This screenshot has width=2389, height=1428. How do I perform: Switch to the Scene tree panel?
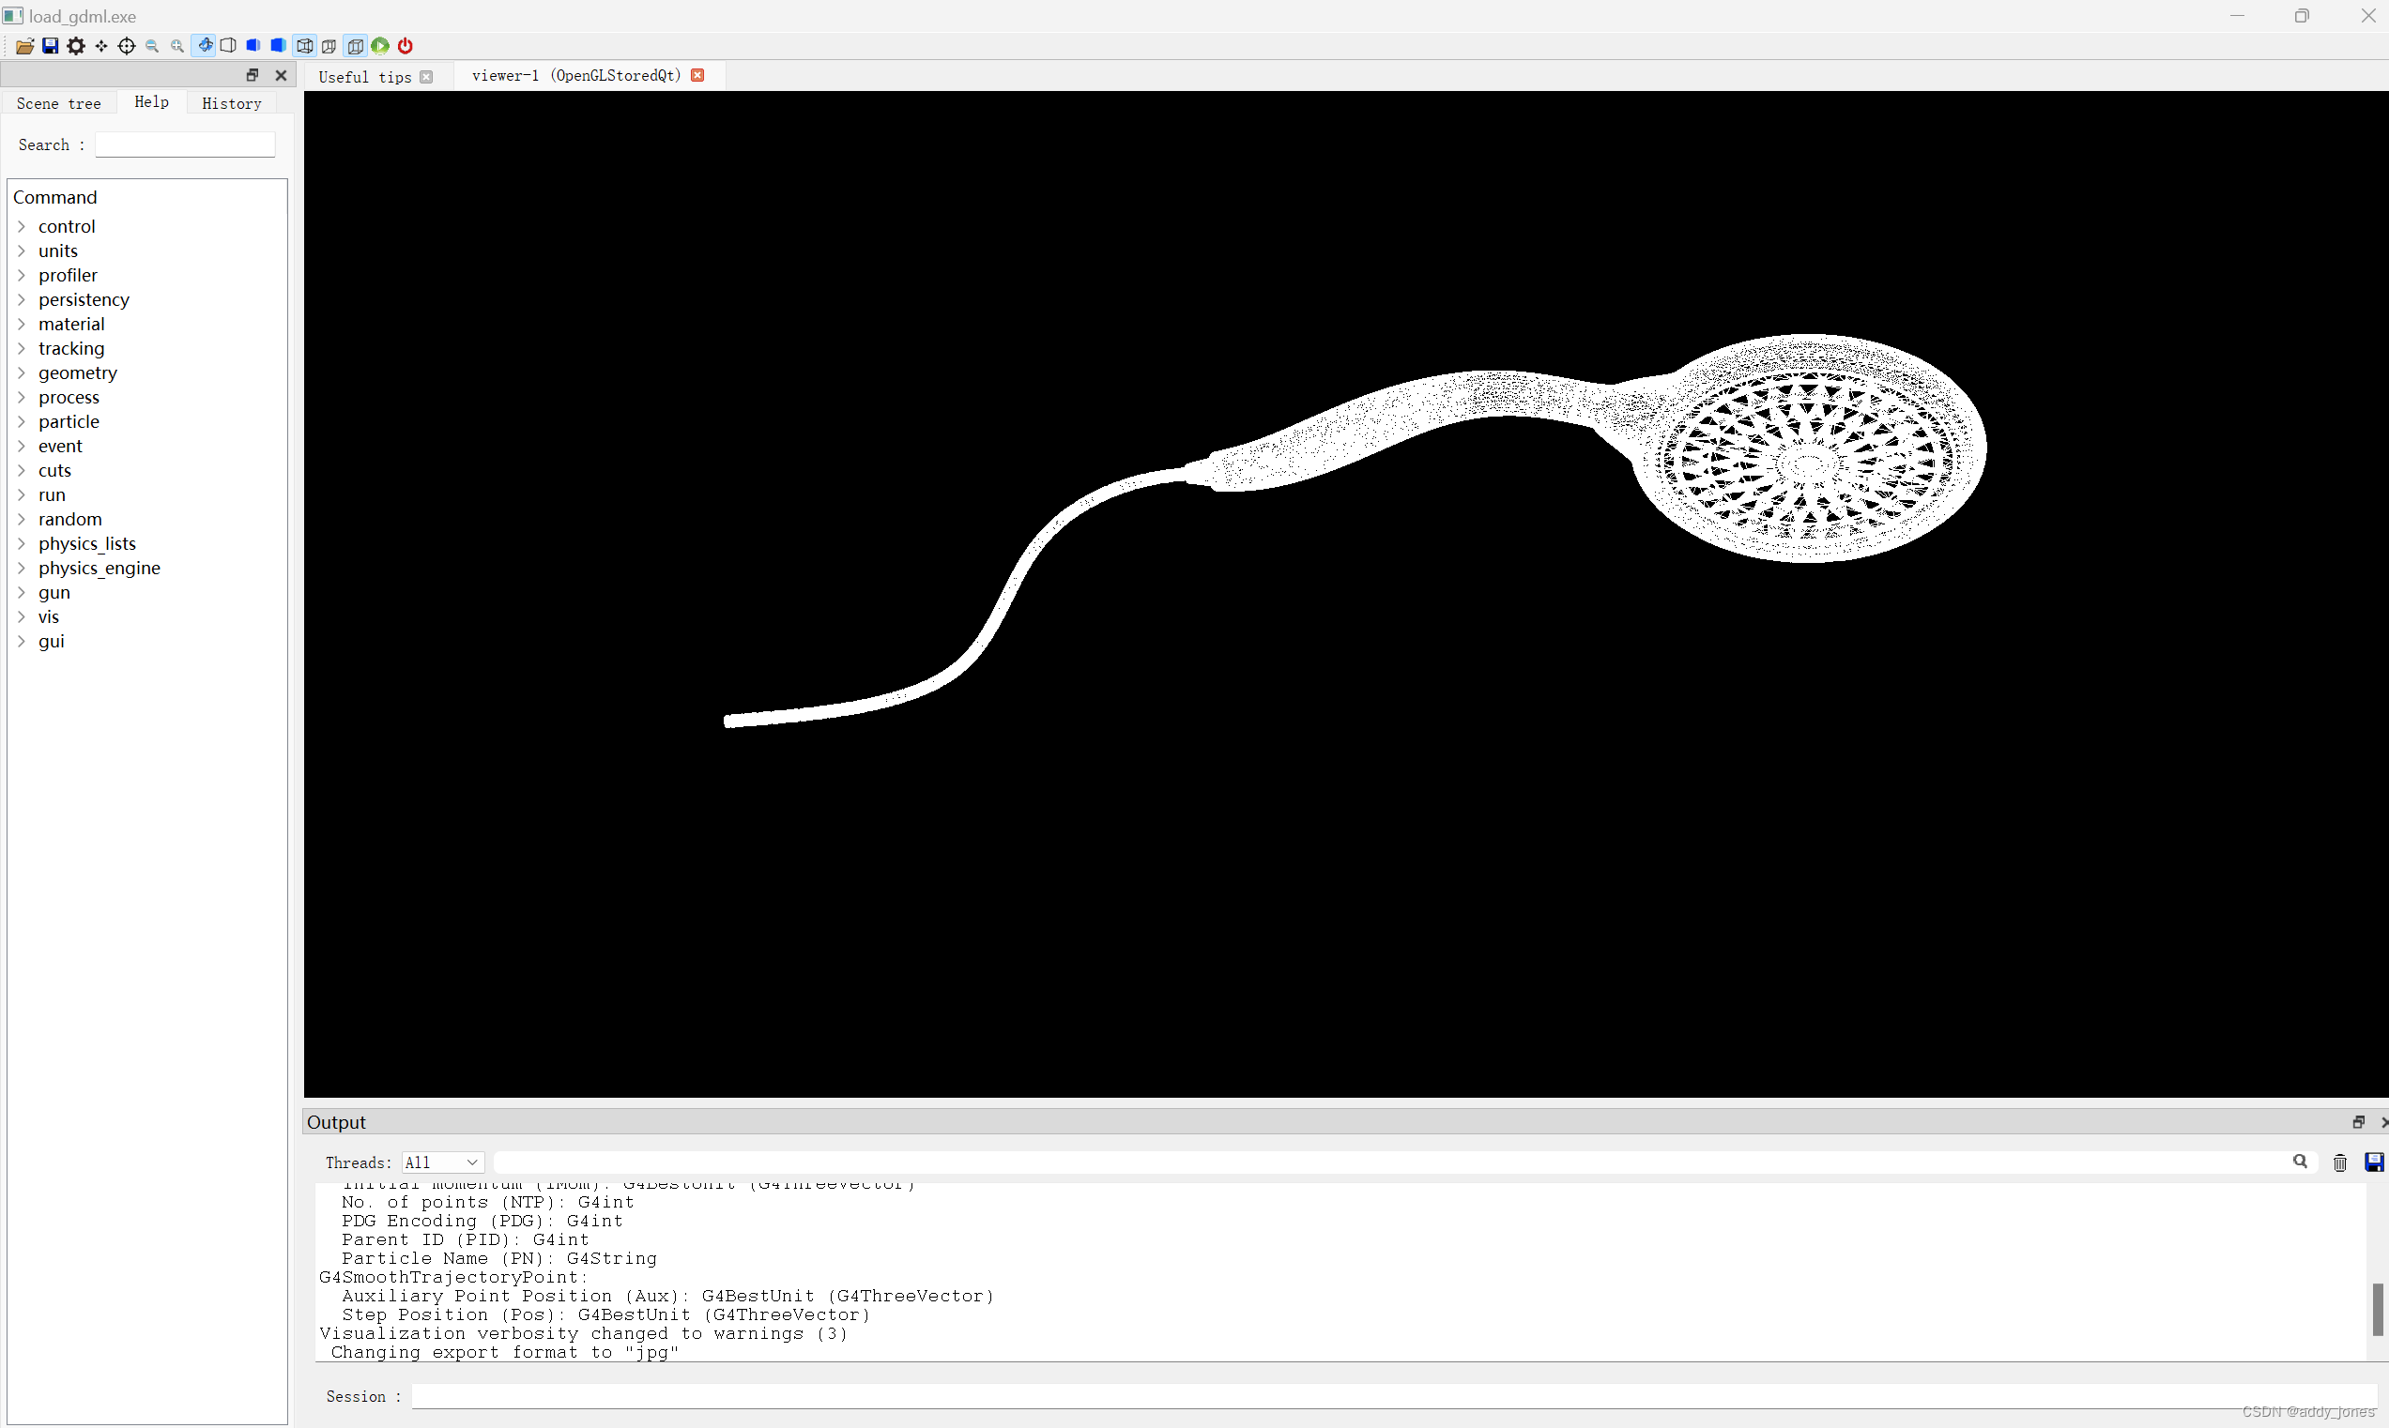59,103
